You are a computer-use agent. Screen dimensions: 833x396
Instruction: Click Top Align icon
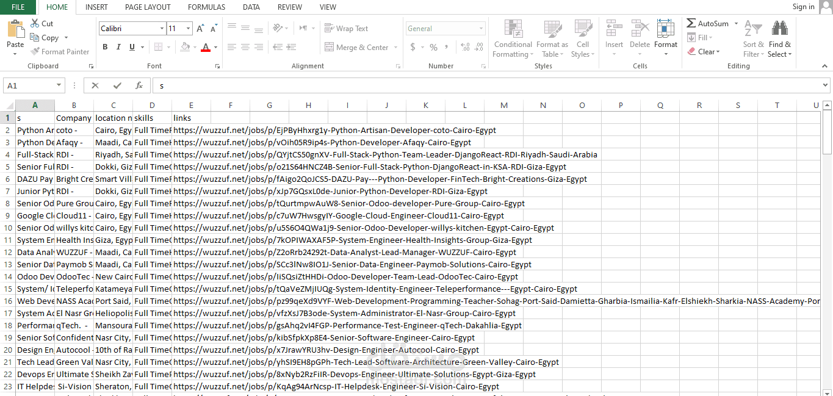(231, 26)
